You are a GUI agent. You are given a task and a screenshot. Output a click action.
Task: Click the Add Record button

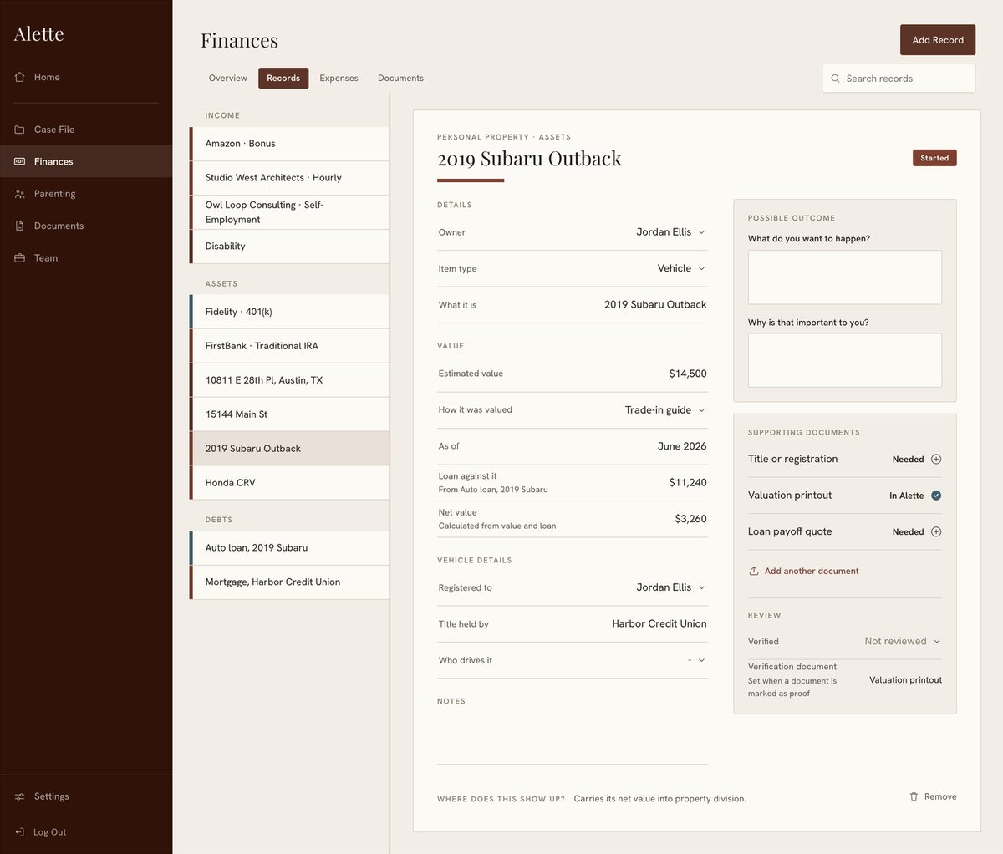coord(938,40)
